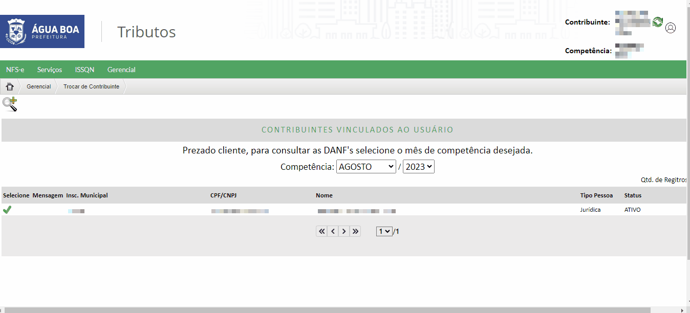Go to home via house breadcrumb icon
690x313 pixels.
coord(10,86)
